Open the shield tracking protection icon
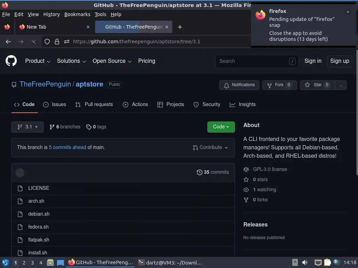358x268 pixels. (x=47, y=42)
